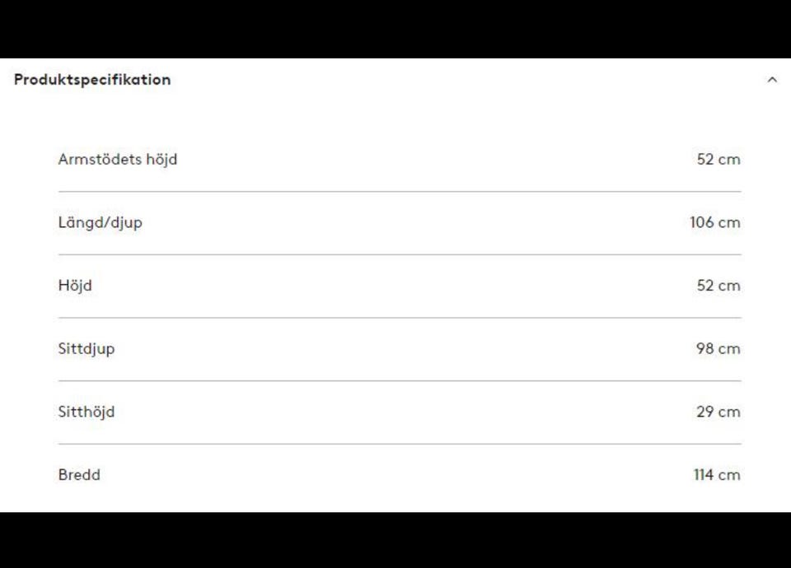Click the 52 cm value for Armstödets höjd
This screenshot has height=568, width=791.
(718, 160)
